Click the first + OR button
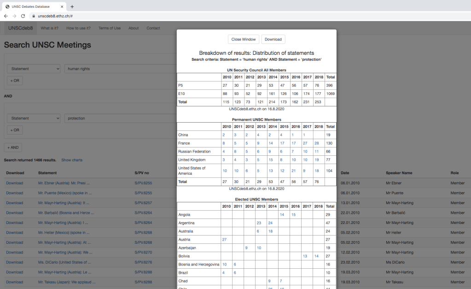Viewport: 471px width, 289px height. pyautogui.click(x=15, y=81)
